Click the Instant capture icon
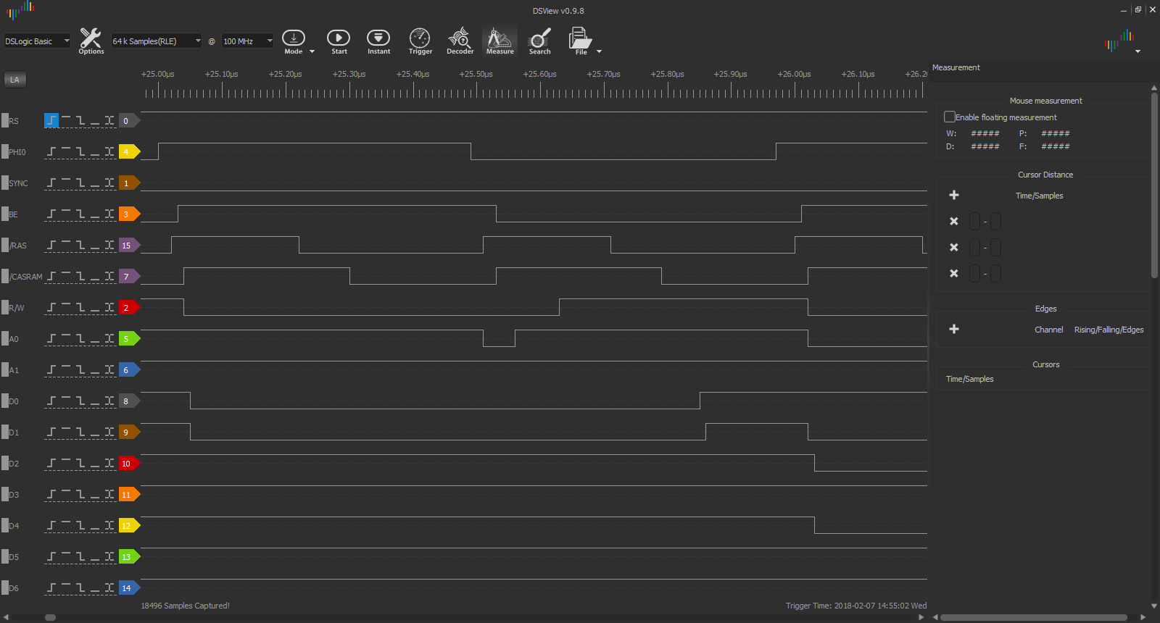The width and height of the screenshot is (1160, 623). pos(378,41)
